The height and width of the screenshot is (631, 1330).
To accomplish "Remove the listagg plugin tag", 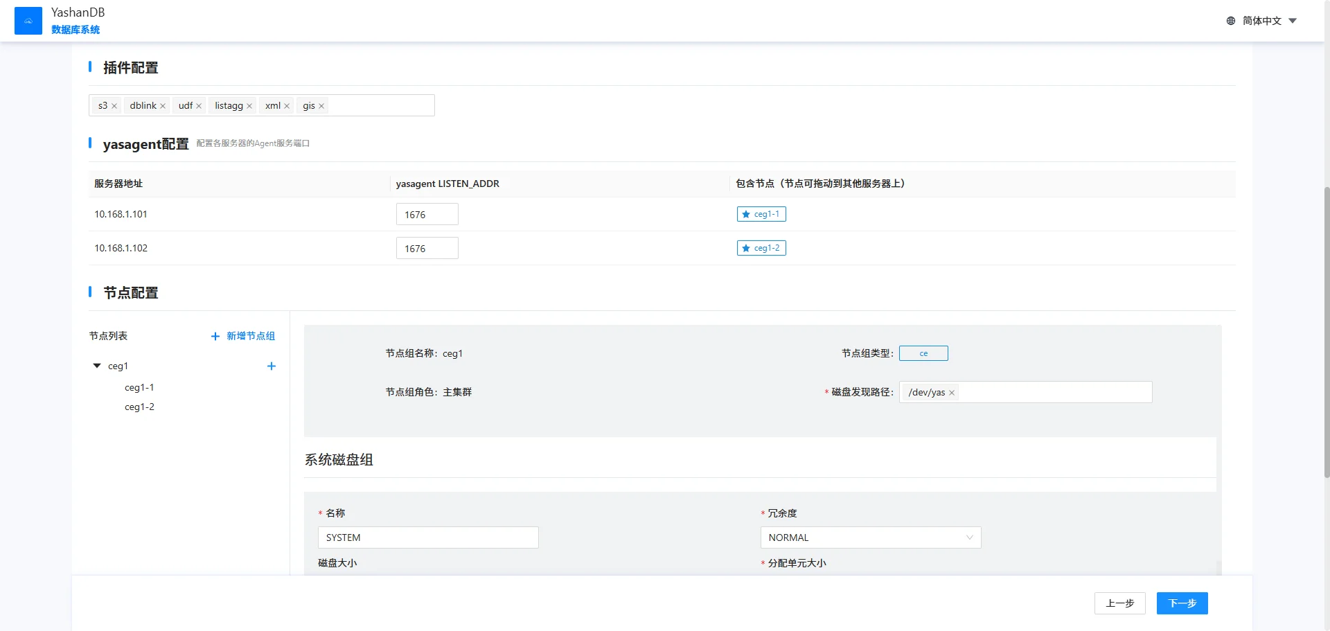I will click(x=249, y=106).
